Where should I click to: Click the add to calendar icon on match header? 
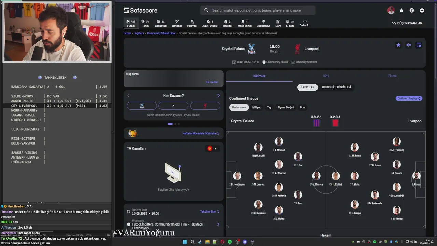point(419,45)
